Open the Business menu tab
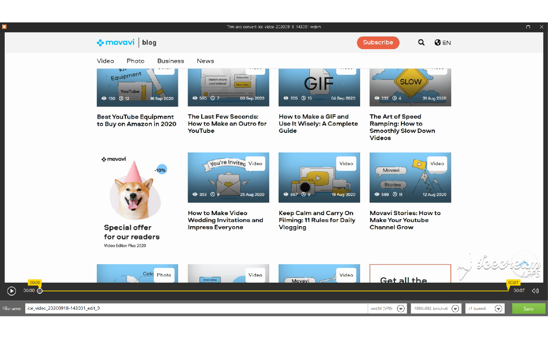This screenshot has width=548, height=339. [171, 61]
